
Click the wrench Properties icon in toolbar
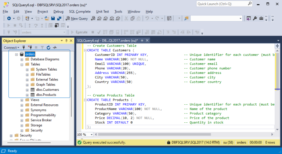255,18
